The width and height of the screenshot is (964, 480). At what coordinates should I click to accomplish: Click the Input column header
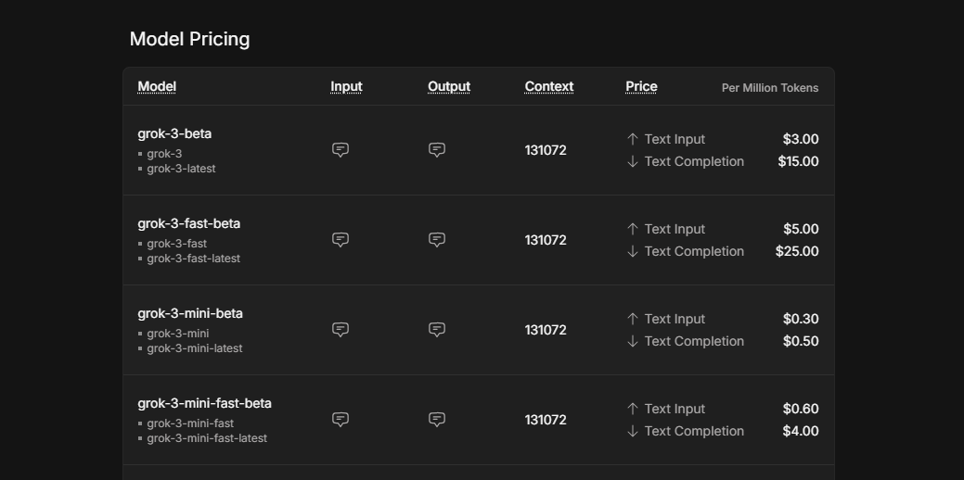click(346, 87)
